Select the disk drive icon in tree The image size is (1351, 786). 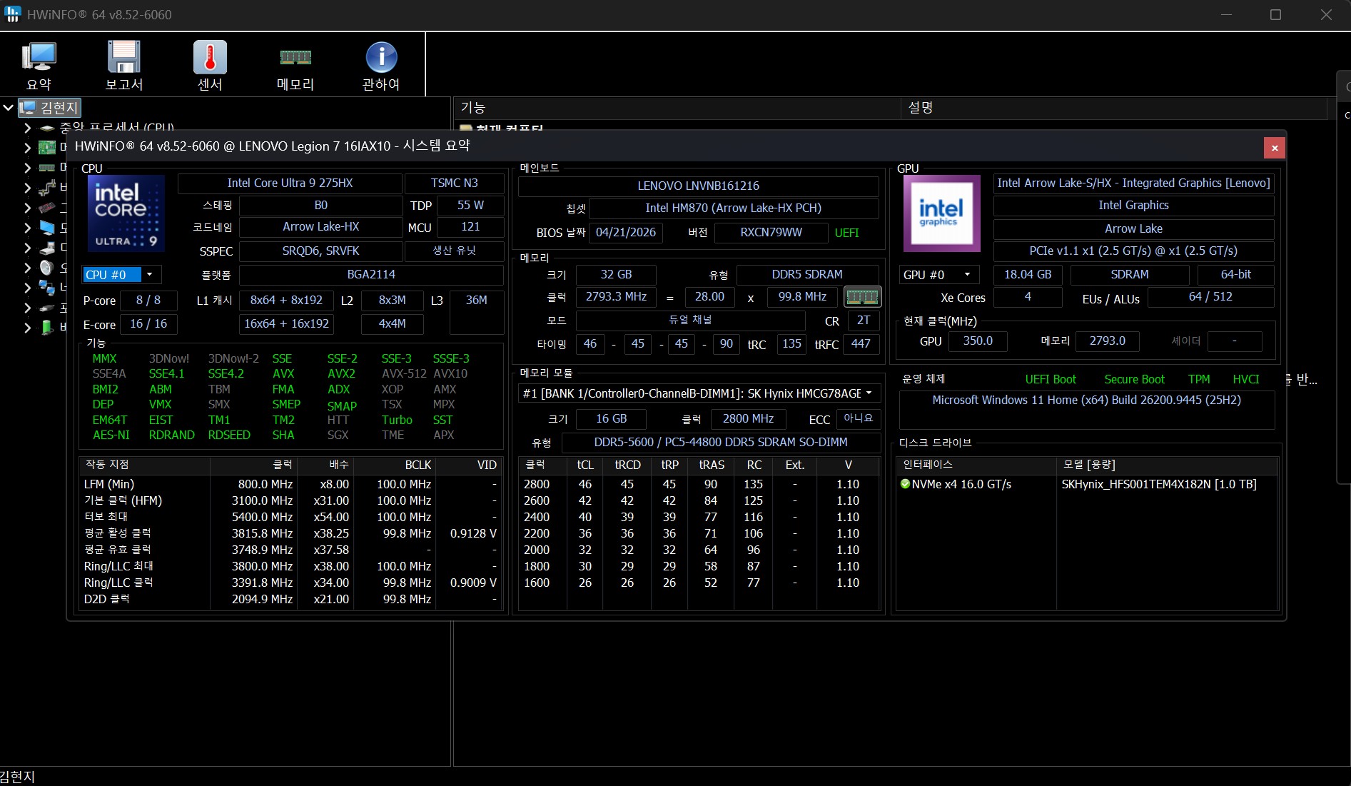pos(47,248)
